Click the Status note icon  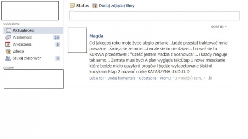coord(72,6)
